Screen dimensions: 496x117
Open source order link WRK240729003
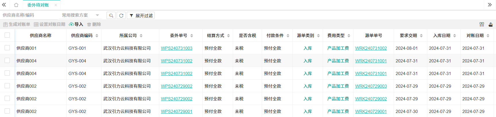(371, 86)
